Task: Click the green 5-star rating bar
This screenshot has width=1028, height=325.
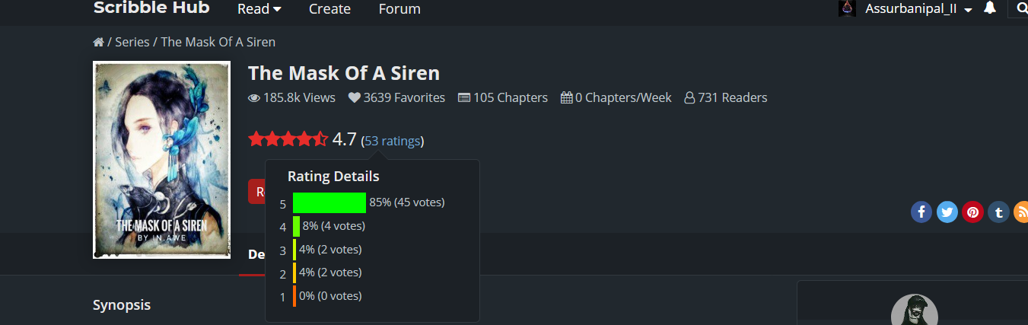Action: [329, 203]
